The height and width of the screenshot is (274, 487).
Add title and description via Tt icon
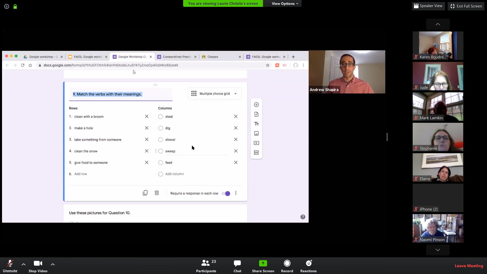coord(256,124)
